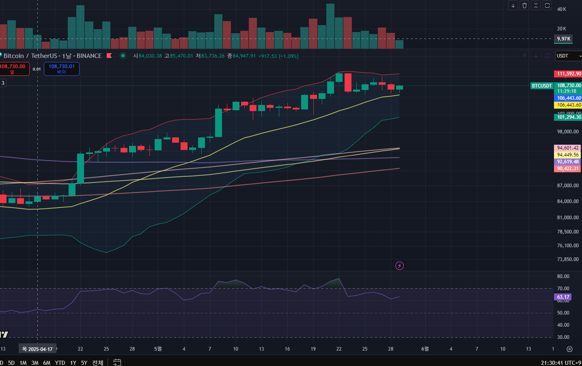Click the green market status dot
Screen dimensions: 582x366
(123, 56)
